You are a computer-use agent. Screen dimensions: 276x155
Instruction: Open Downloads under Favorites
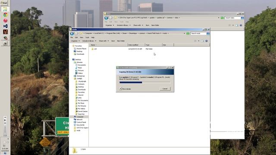click(x=79, y=54)
